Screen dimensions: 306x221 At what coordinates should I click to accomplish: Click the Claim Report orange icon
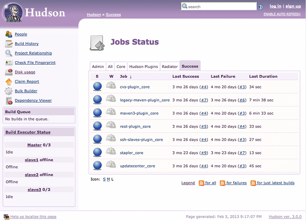(x=9, y=82)
